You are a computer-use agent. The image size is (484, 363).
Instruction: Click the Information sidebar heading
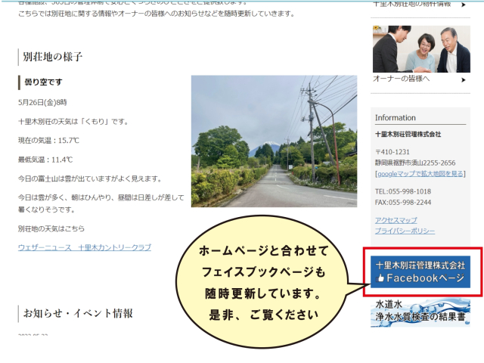pyautogui.click(x=396, y=118)
